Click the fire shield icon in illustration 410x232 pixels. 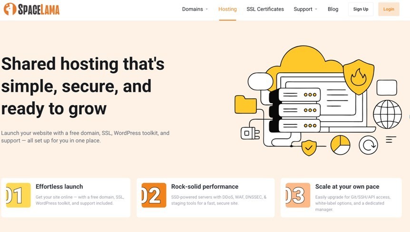coord(359,77)
